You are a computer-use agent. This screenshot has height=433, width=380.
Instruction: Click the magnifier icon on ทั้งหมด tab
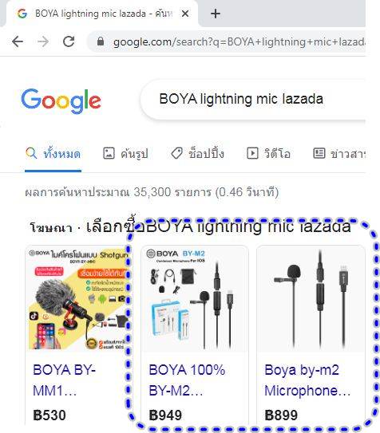tap(31, 153)
